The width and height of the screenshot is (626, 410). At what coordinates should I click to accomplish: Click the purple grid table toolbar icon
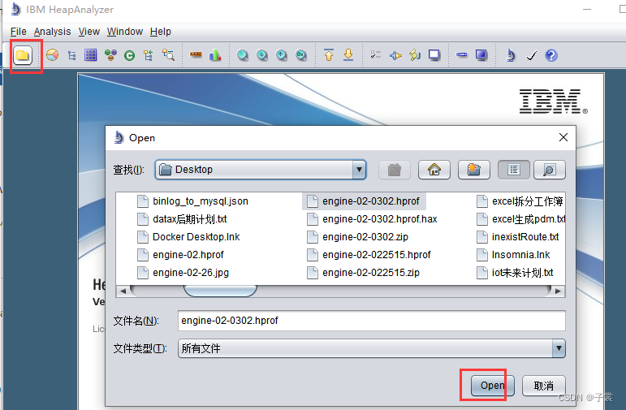coord(91,55)
